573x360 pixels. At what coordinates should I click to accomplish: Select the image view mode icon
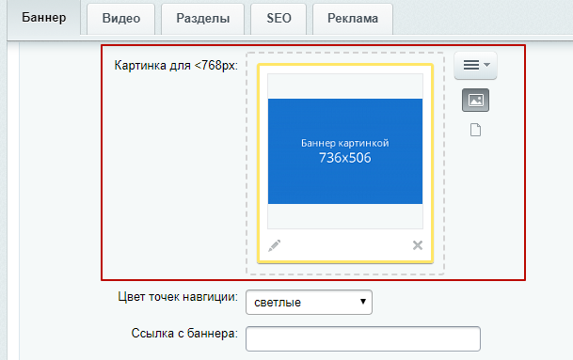pyautogui.click(x=475, y=100)
